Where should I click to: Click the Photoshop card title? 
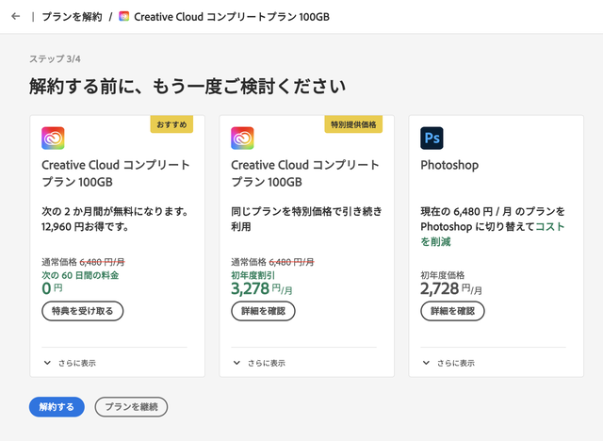pyautogui.click(x=449, y=165)
